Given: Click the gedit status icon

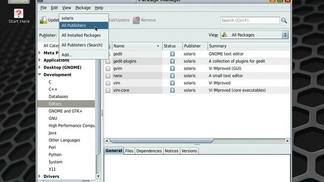Looking at the screenshot, I should point(172,54).
